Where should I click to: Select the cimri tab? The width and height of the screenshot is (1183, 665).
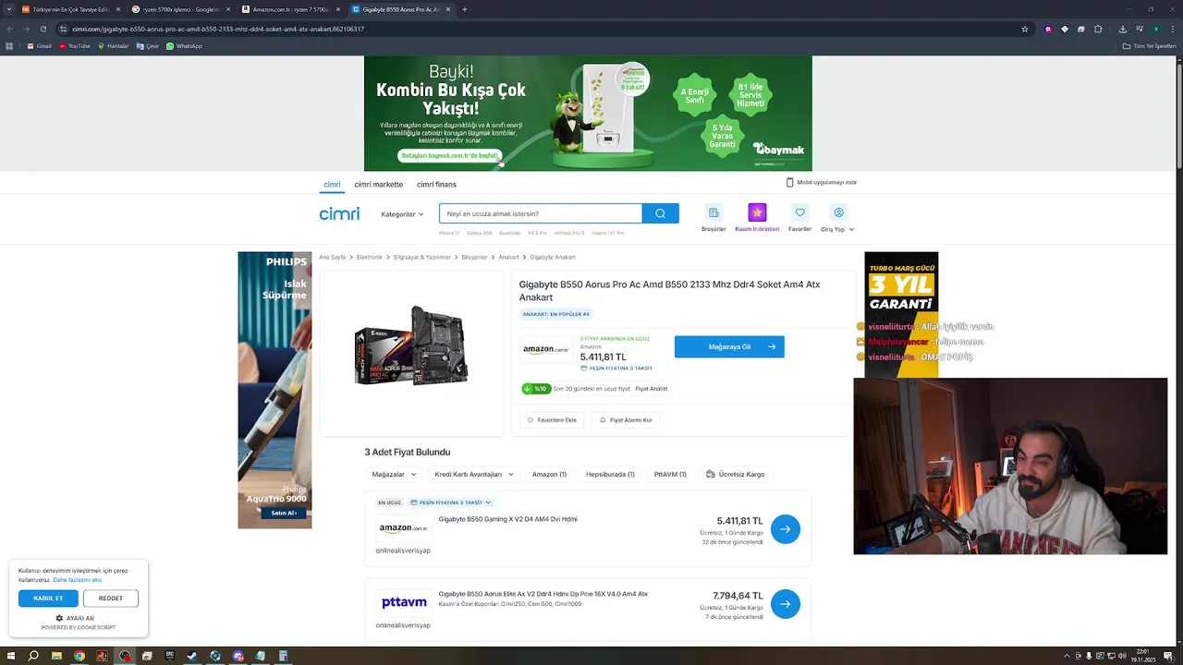click(332, 184)
